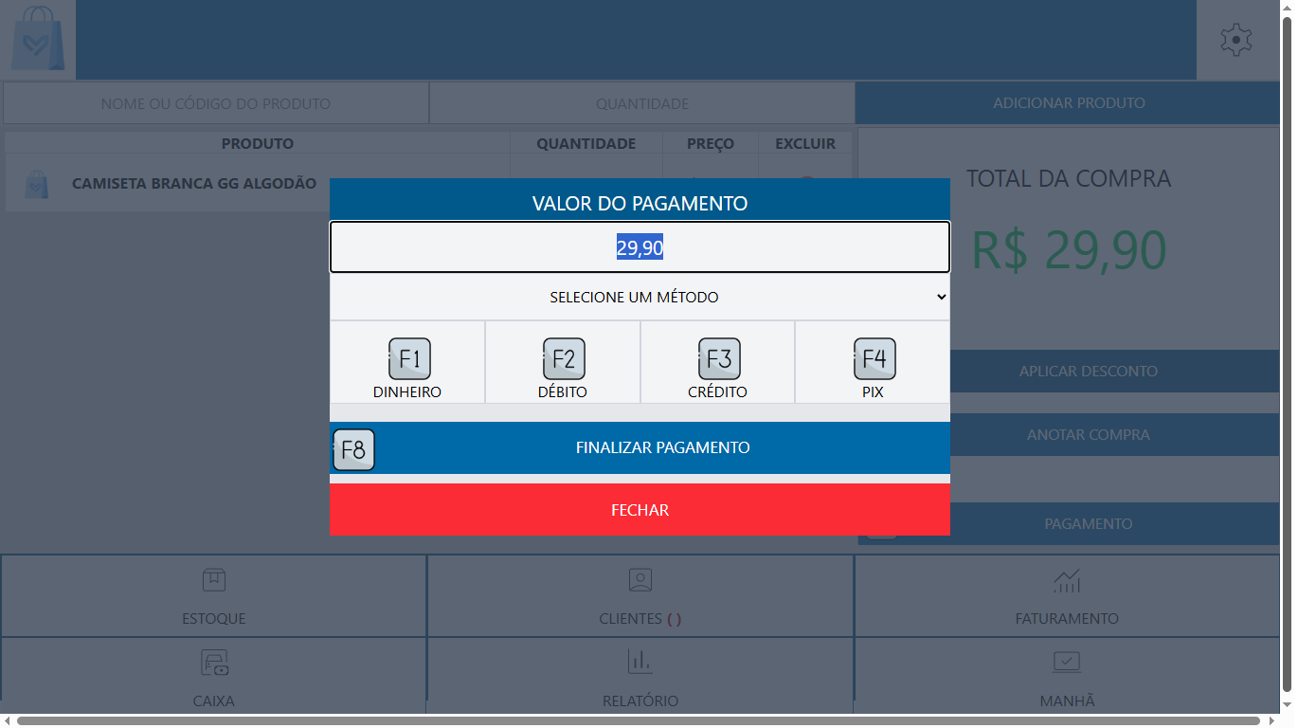Click the shopping bag logo icon

pyautogui.click(x=38, y=40)
